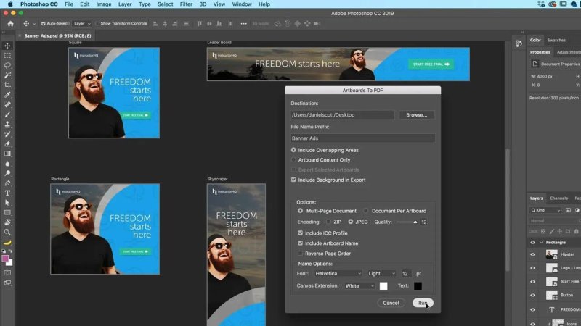This screenshot has width=581, height=326.
Task: Pick the Magic Wand tool
Action: [7, 75]
